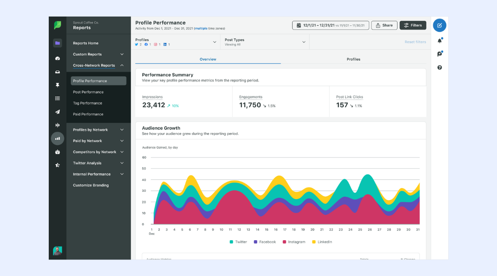Open the inbox tray icon in sidebar

[x=58, y=72]
